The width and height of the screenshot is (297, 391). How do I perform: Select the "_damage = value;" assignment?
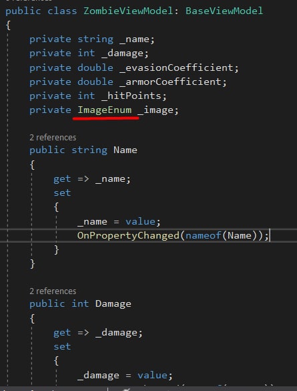(125, 375)
